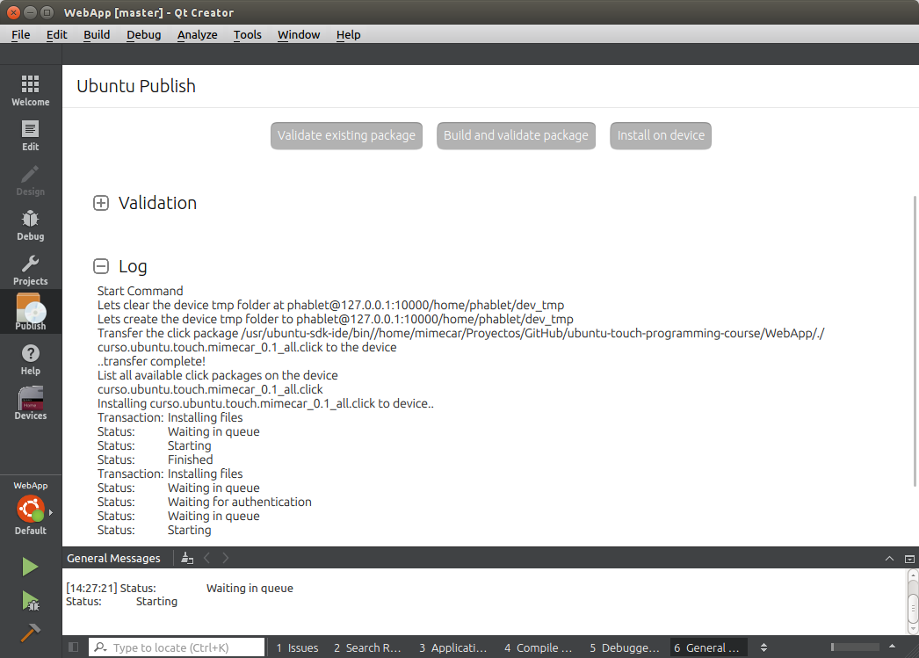Image resolution: width=919 pixels, height=658 pixels.
Task: Open the Help menu in menu bar
Action: tap(348, 34)
